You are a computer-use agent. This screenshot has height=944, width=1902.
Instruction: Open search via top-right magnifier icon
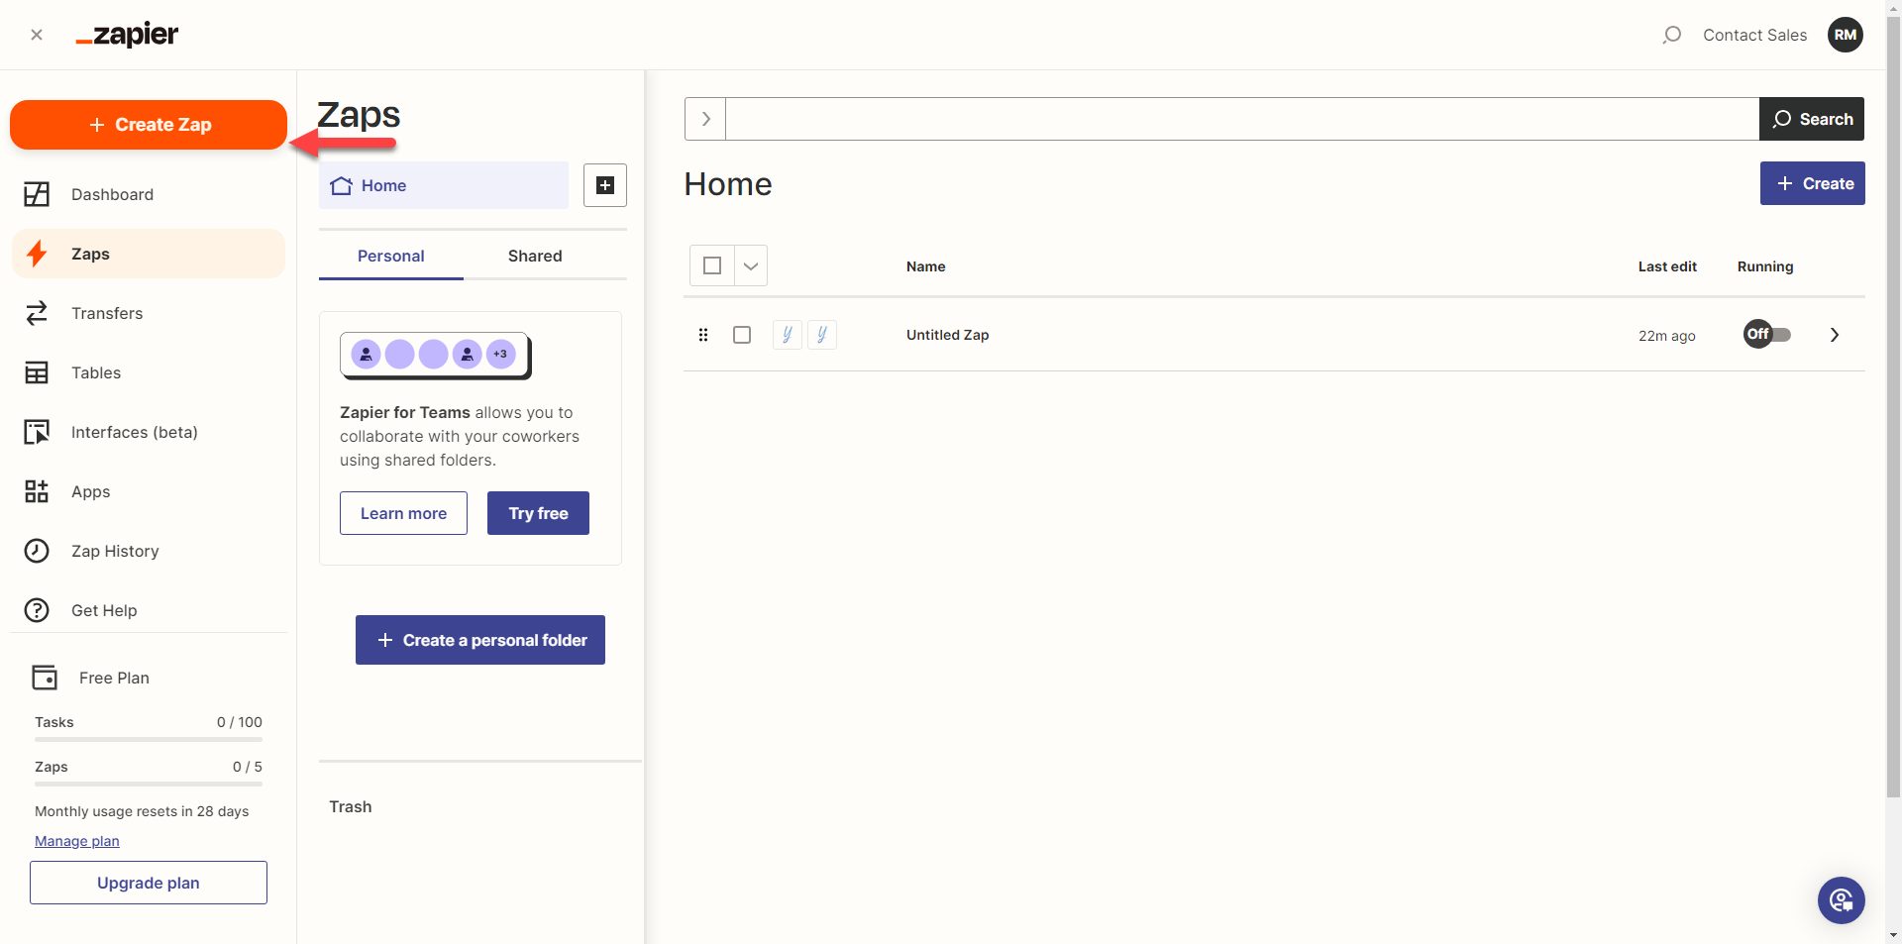(1672, 35)
